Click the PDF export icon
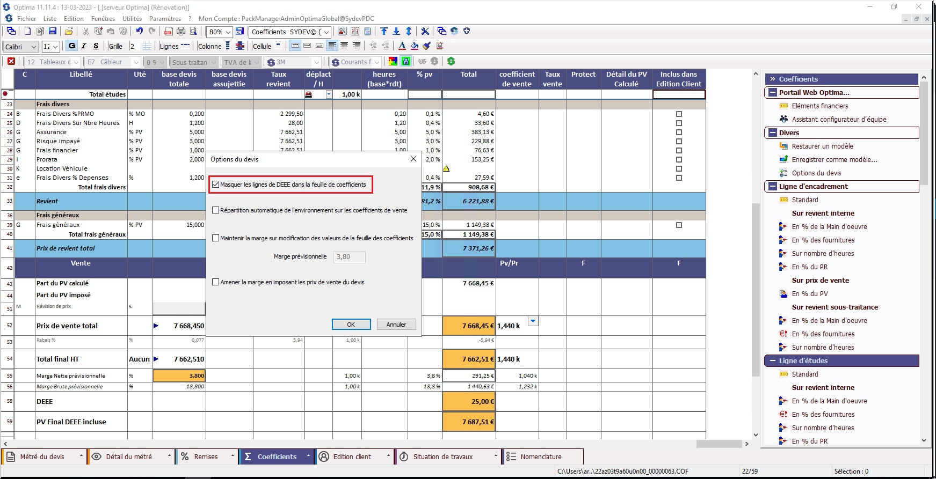This screenshot has height=479, width=936. (x=168, y=31)
